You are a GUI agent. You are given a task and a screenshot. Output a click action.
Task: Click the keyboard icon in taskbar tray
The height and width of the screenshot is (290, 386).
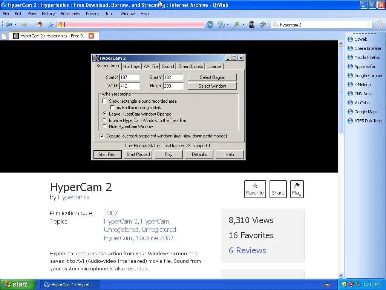click(327, 285)
